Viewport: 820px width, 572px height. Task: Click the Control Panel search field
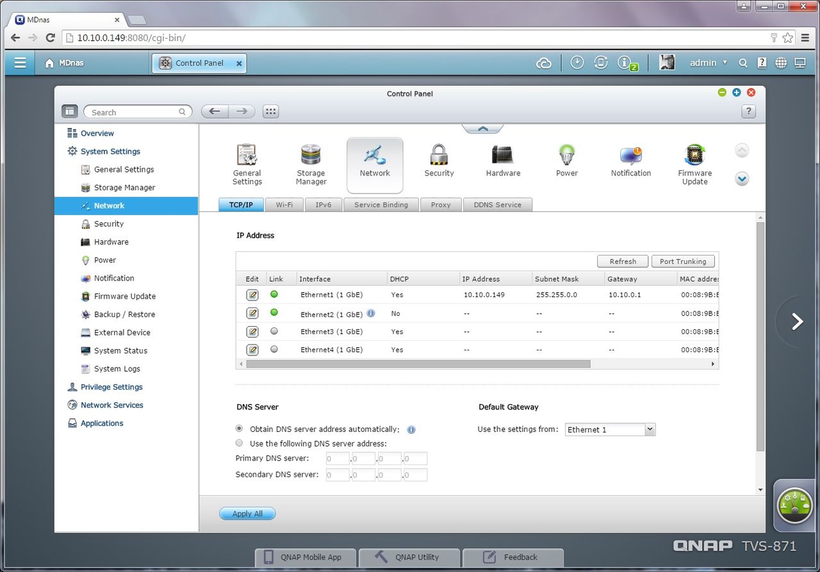click(138, 112)
